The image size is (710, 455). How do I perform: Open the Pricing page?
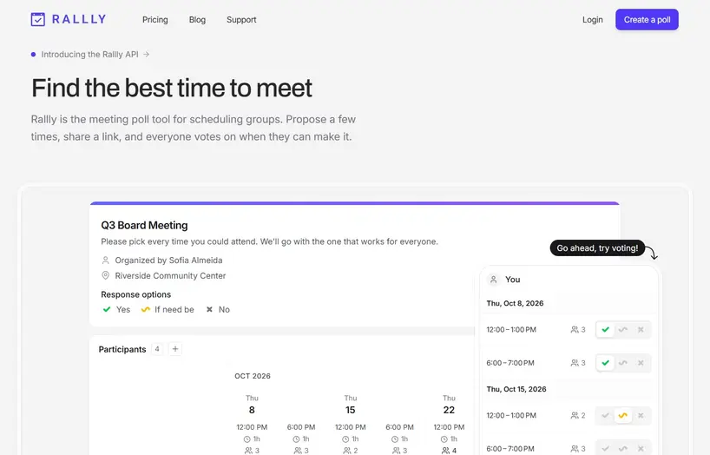154,19
